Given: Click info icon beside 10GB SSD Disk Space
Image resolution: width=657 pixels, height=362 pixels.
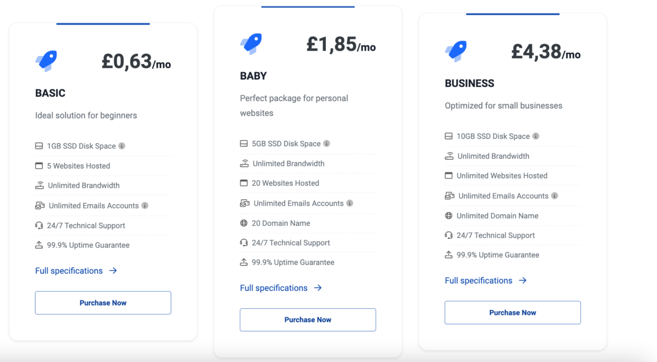Looking at the screenshot, I should (536, 136).
